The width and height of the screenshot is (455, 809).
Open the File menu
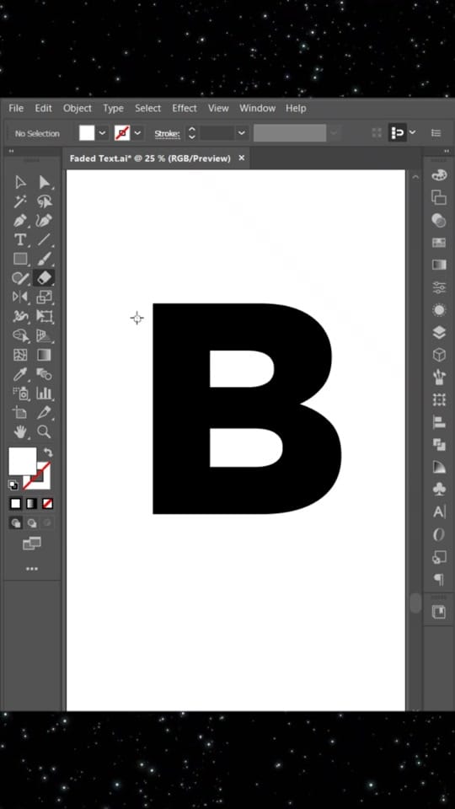tap(16, 109)
